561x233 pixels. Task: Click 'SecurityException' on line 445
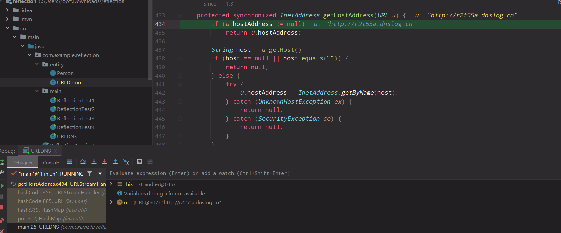tap(289, 119)
